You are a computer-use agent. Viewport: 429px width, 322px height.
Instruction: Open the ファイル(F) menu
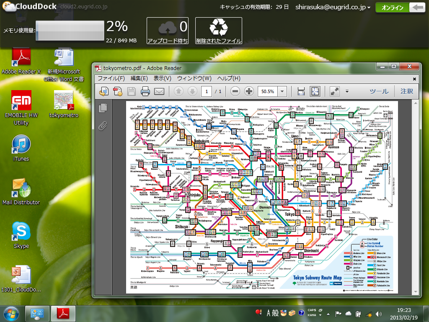pyautogui.click(x=111, y=78)
